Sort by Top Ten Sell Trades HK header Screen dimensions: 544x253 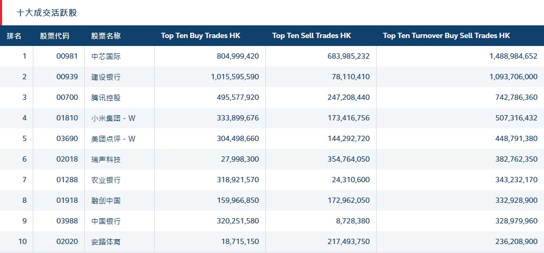pyautogui.click(x=311, y=36)
